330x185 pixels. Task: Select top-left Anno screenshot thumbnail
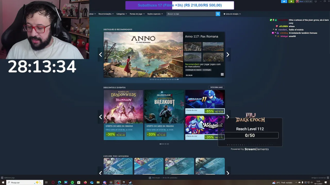[x=193, y=47]
